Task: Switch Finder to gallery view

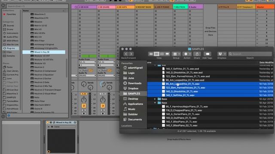Action: (x=167, y=54)
